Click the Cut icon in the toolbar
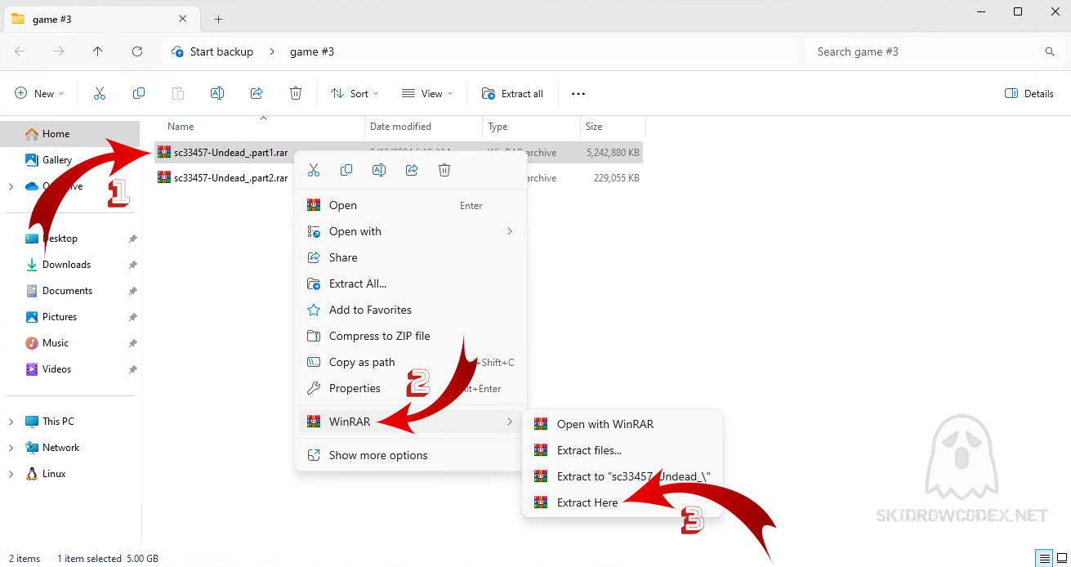This screenshot has width=1071, height=567. tap(100, 94)
